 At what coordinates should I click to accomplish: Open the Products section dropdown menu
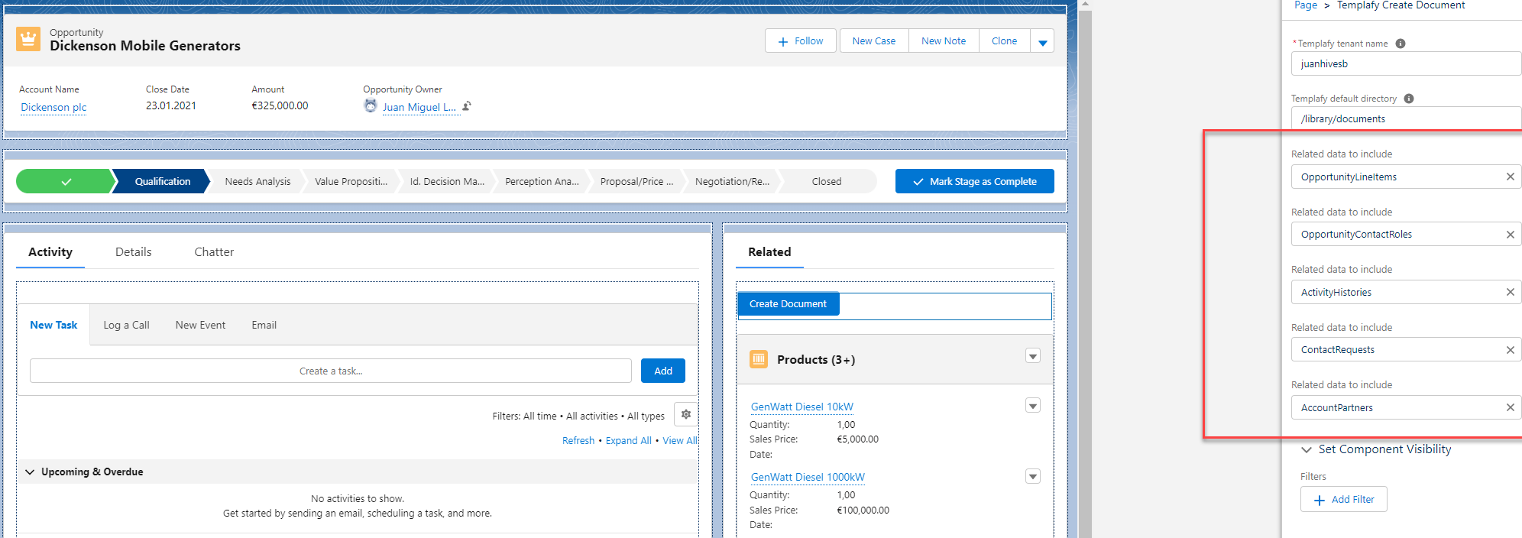1033,356
